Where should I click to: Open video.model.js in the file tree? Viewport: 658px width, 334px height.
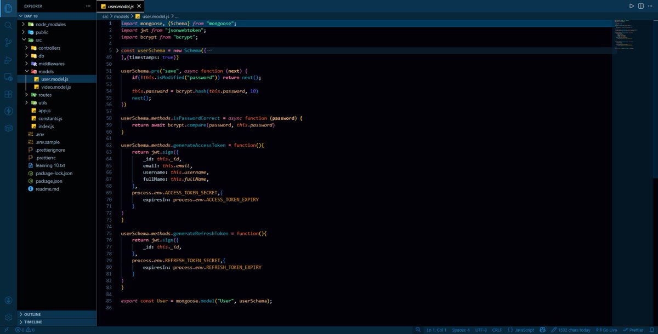[x=56, y=87]
